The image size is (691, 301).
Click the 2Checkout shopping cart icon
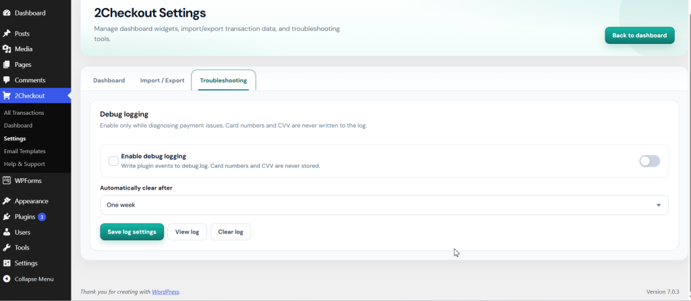(7, 96)
